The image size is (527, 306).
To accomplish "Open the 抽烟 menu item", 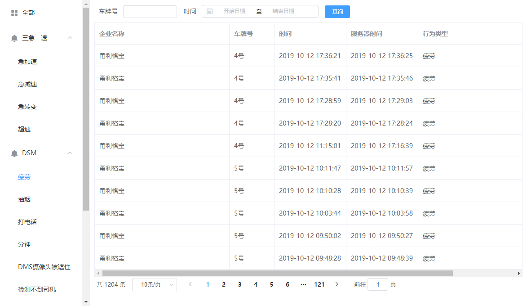I will pos(24,199).
